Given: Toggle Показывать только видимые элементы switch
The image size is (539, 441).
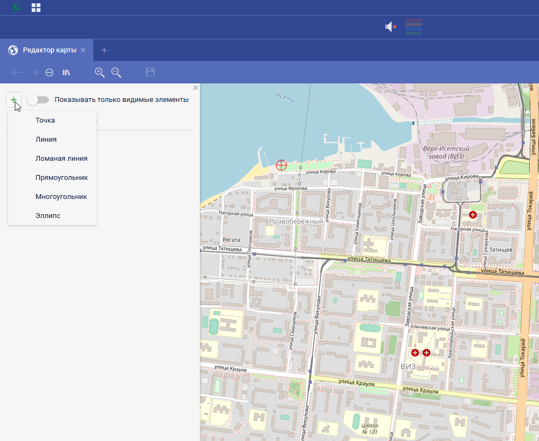Looking at the screenshot, I should [x=38, y=100].
